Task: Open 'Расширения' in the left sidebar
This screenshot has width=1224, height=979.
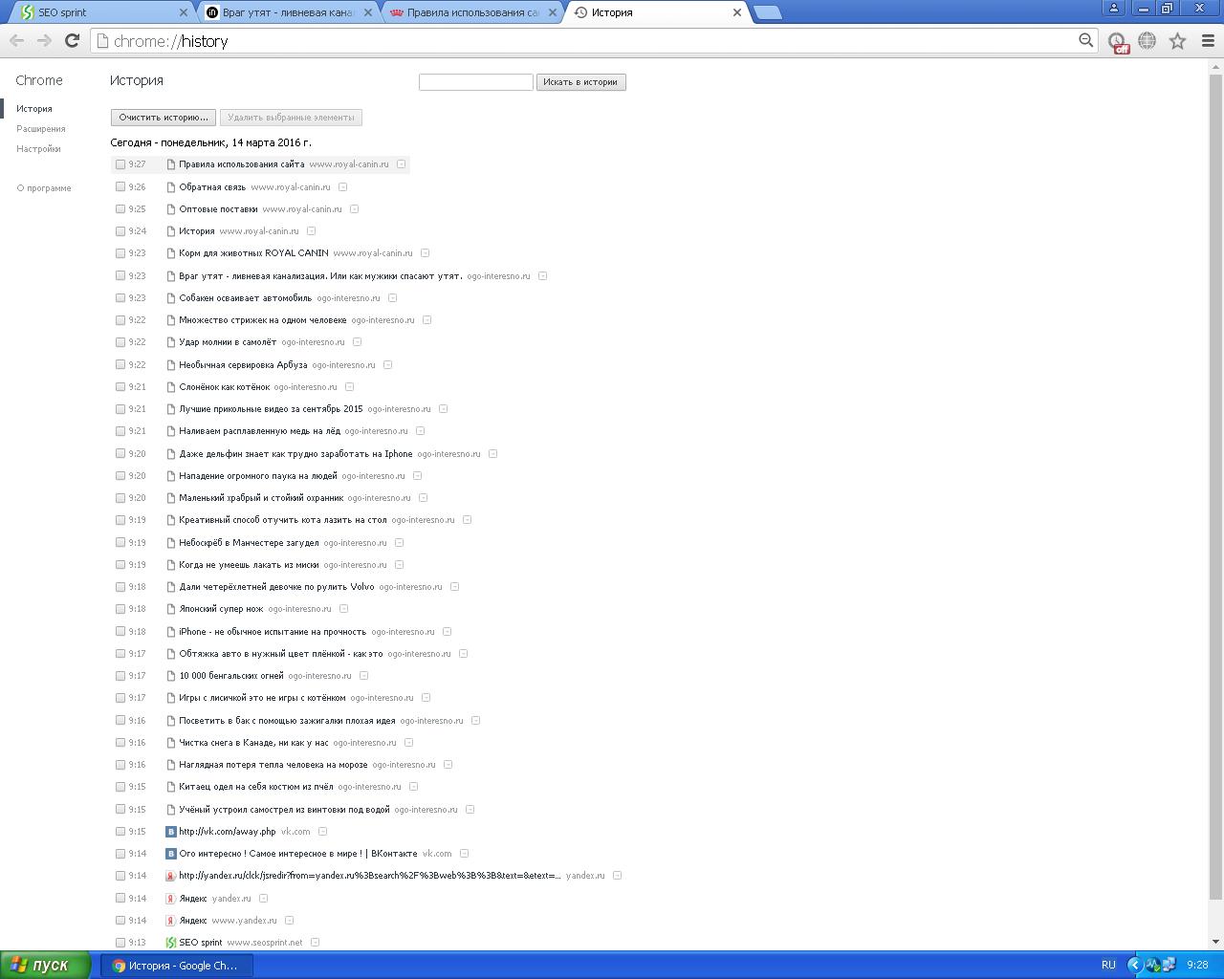Action: pyautogui.click(x=41, y=129)
